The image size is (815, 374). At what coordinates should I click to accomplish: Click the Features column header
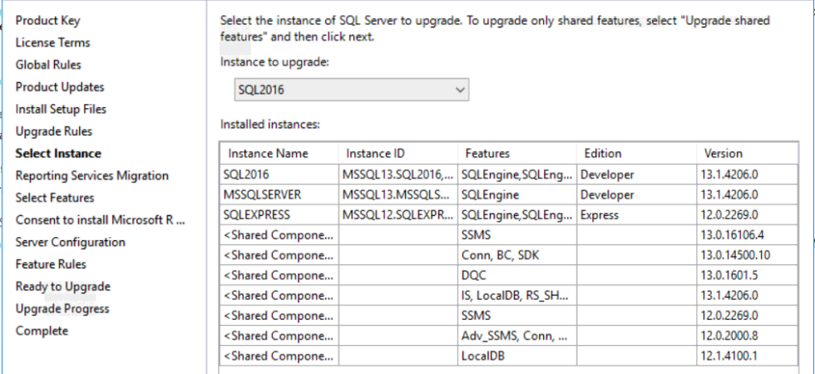(488, 154)
